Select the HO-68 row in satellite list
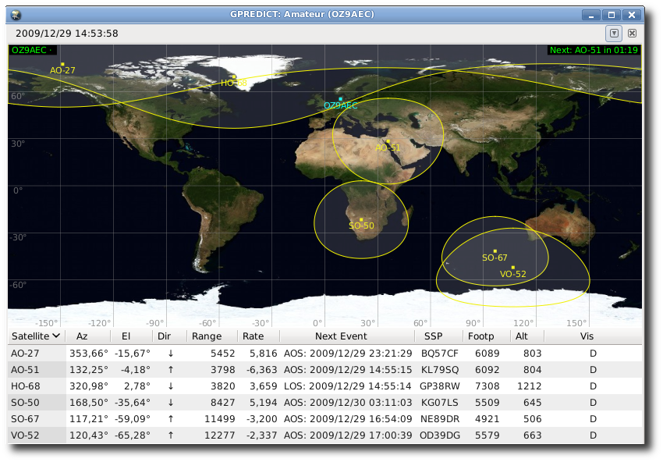The height and width of the screenshot is (462, 663). (x=324, y=386)
